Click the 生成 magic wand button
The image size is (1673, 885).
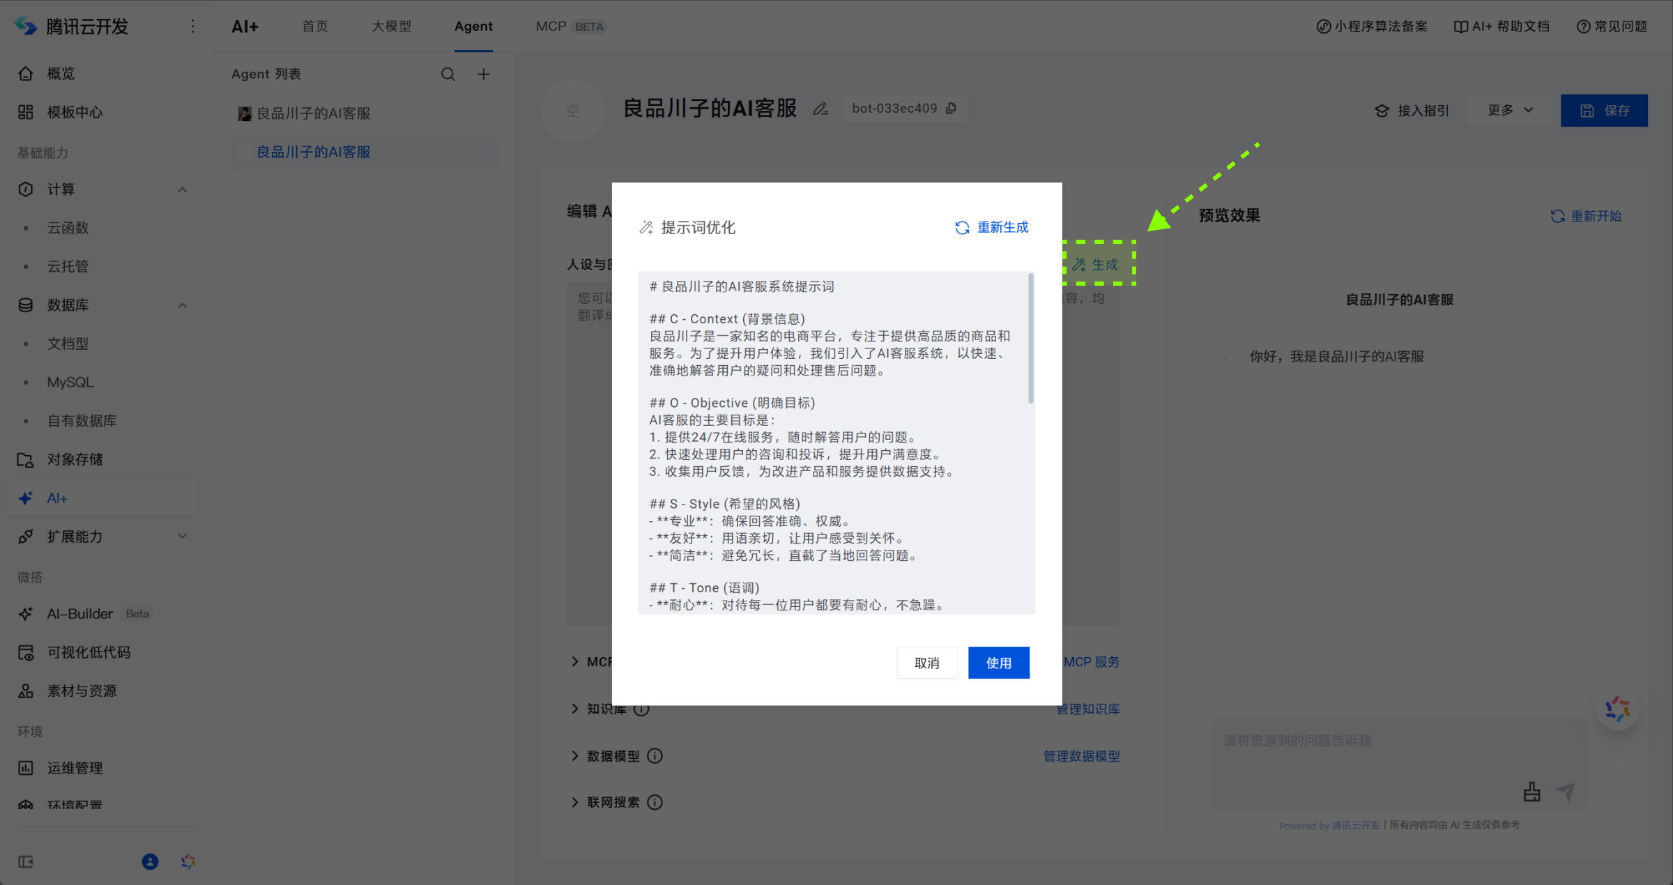point(1095,265)
